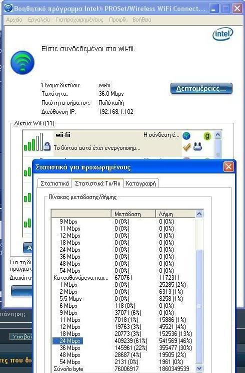Click the 1172311 receive total value
The width and height of the screenshot is (245, 373).
(x=169, y=278)
